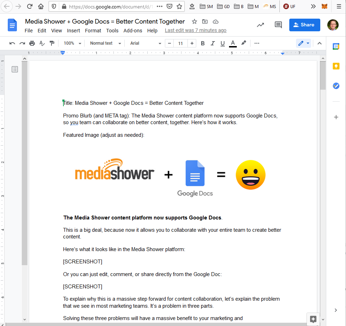
Task: Save the page to Pocket
Action: [169, 6]
